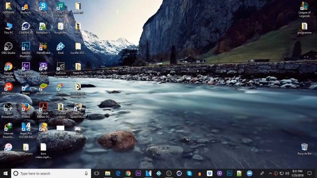317x178 pixels.
Task: Open the clock showing 8:31 PM
Action: coord(297,174)
